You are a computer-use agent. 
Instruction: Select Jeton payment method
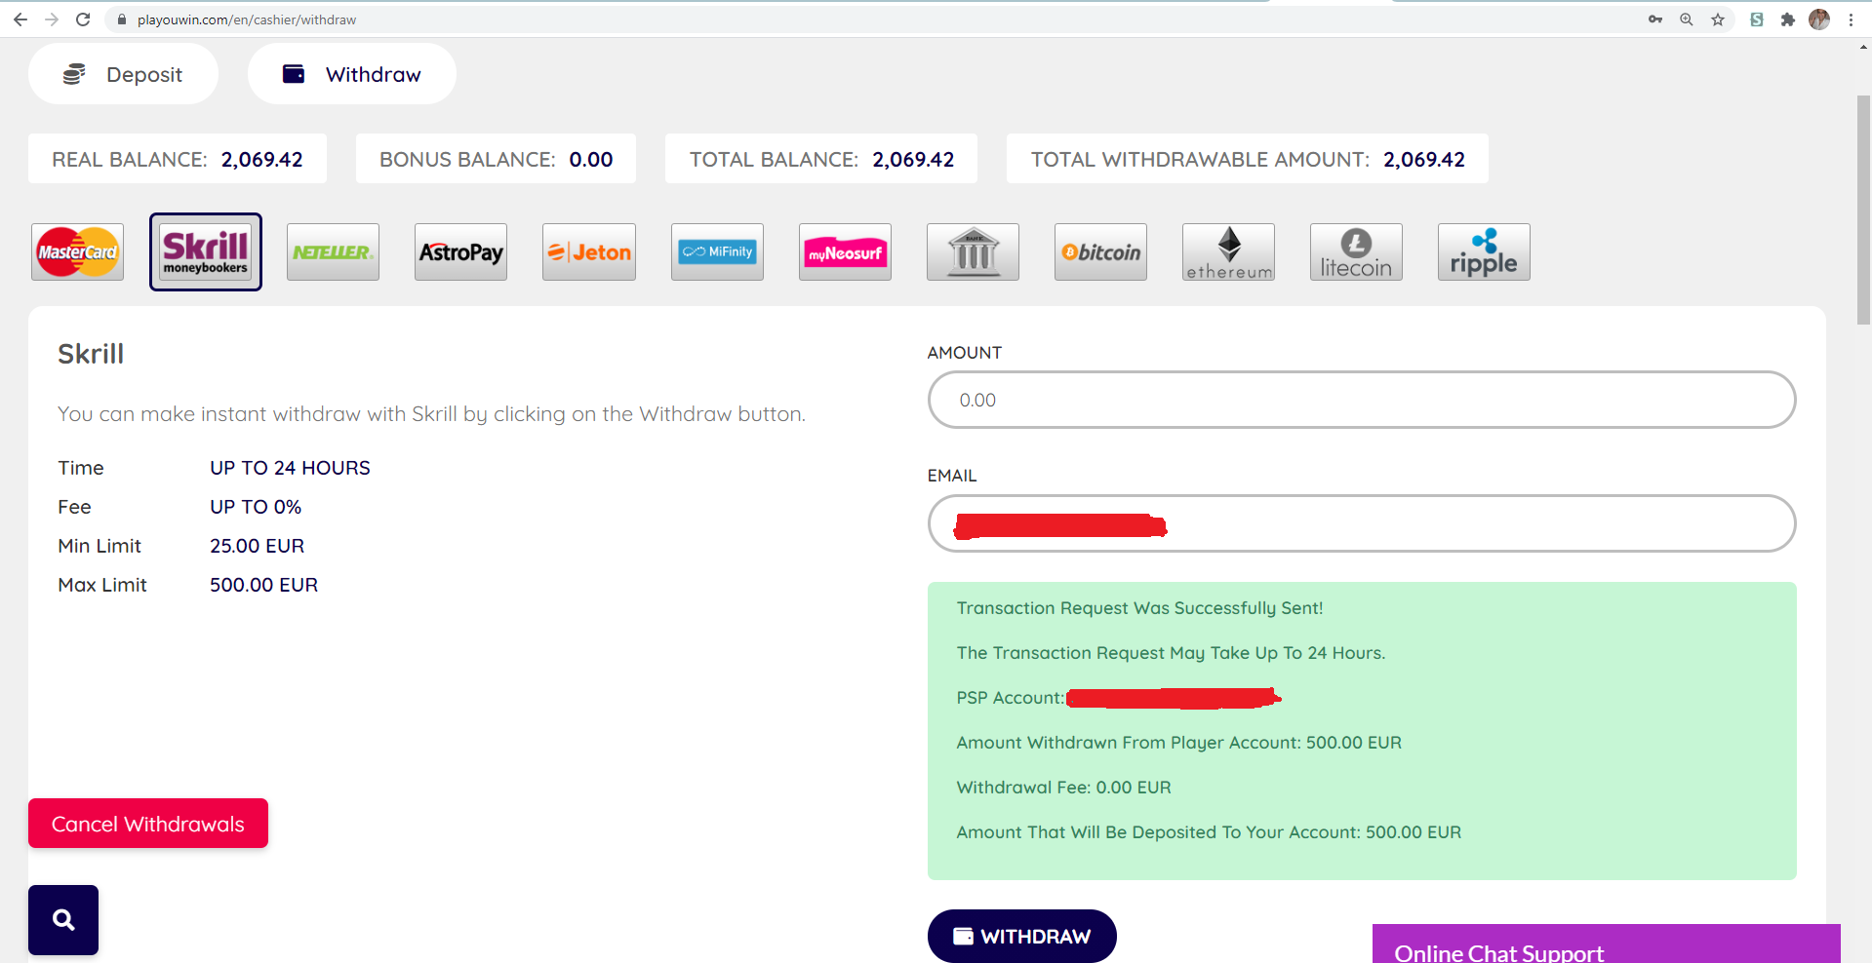click(589, 252)
